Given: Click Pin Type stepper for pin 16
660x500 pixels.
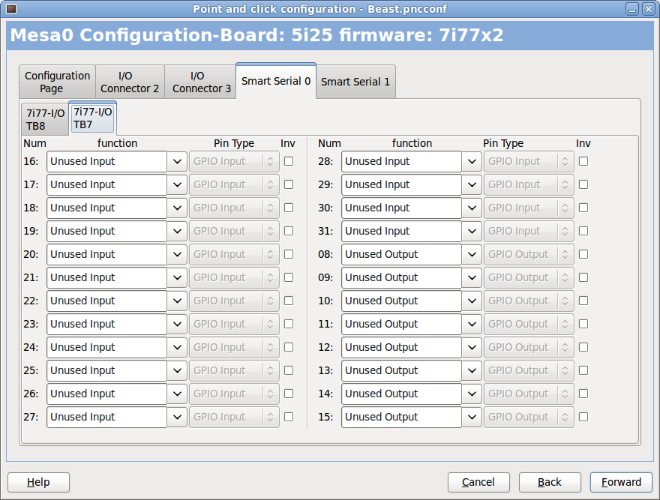Looking at the screenshot, I should [270, 162].
